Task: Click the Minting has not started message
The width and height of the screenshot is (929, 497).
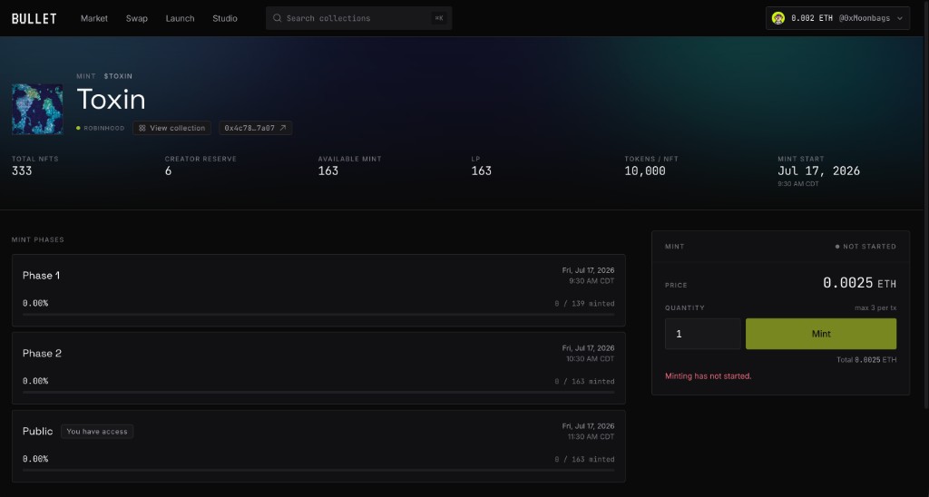Action: coord(708,376)
